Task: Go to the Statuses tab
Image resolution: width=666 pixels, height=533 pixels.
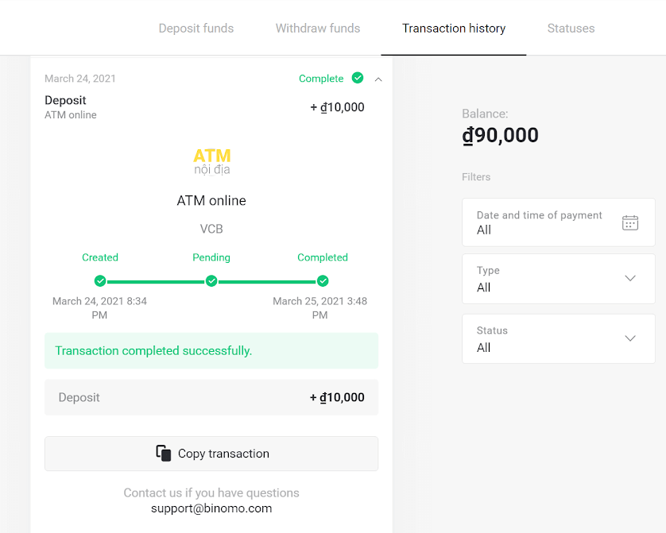Action: point(571,29)
